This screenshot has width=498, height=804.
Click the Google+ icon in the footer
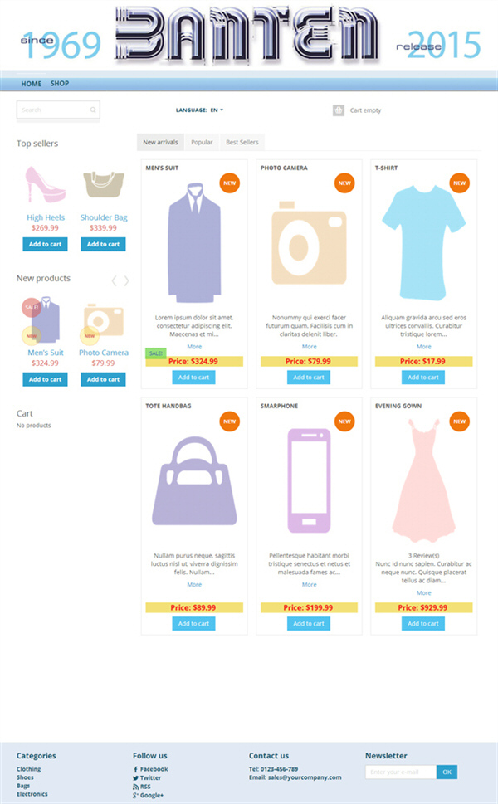[135, 795]
